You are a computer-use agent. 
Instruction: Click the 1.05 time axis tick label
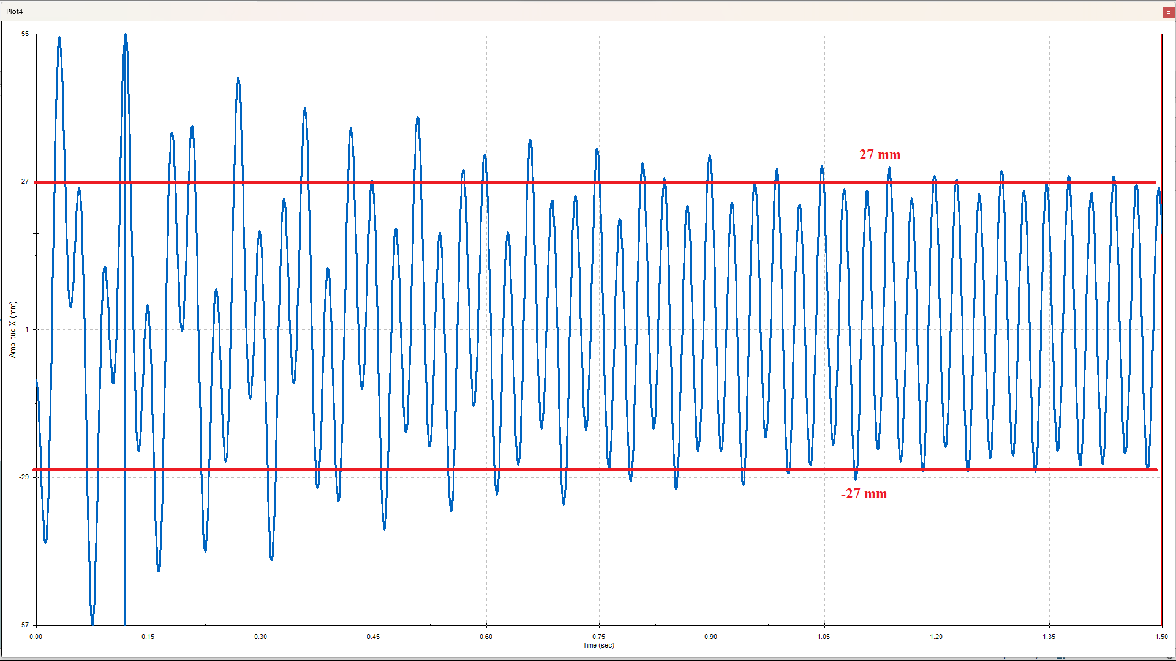[824, 637]
